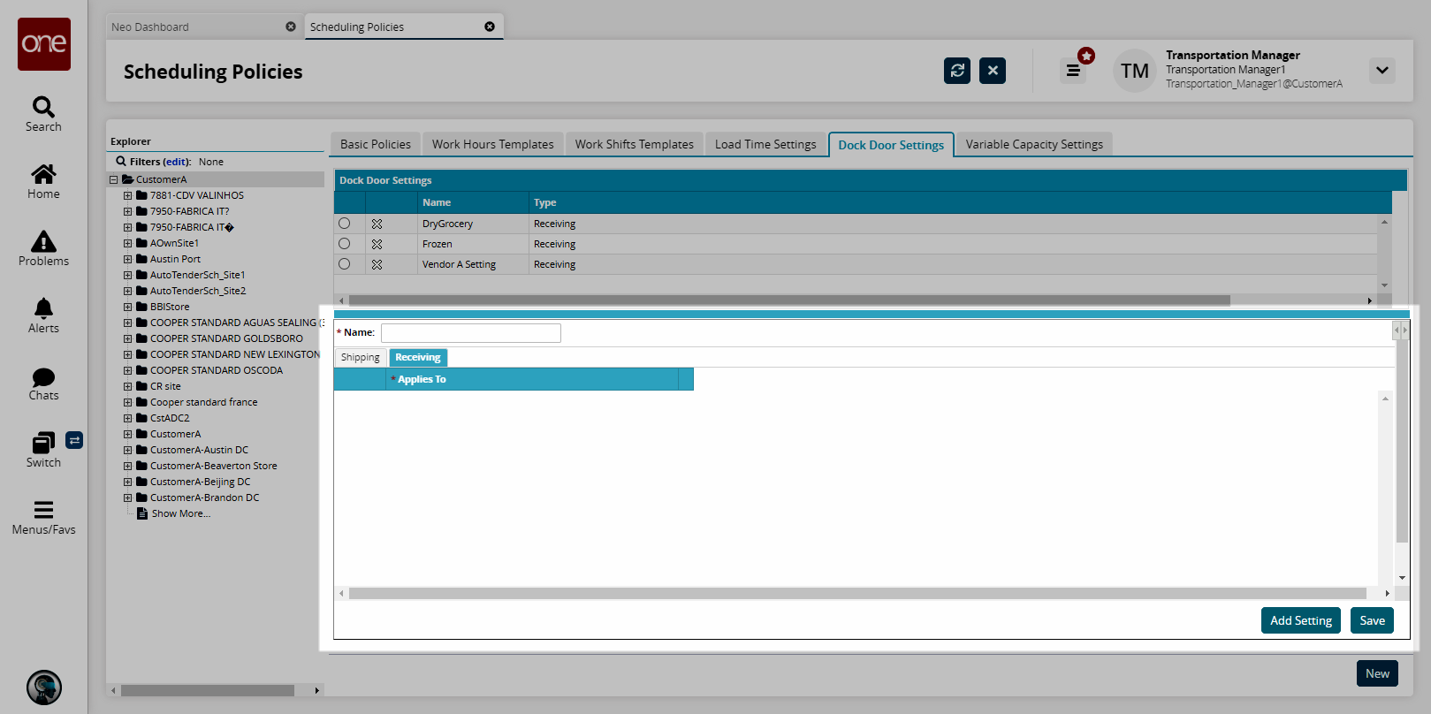Image resolution: width=1431 pixels, height=714 pixels.
Task: Select the DryGrocery radio button
Action: (345, 224)
